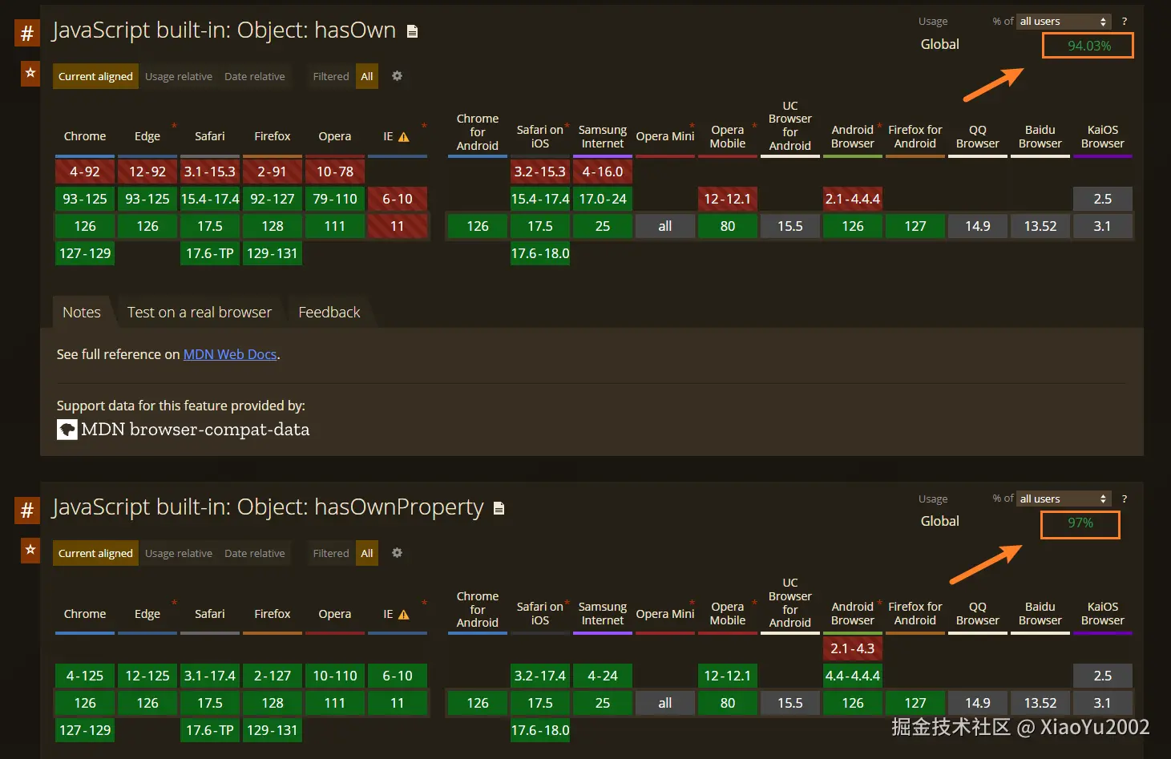The image size is (1171, 759).
Task: Click Safari 17.6-TP cell in hasOwnProperty table
Action: tap(210, 730)
